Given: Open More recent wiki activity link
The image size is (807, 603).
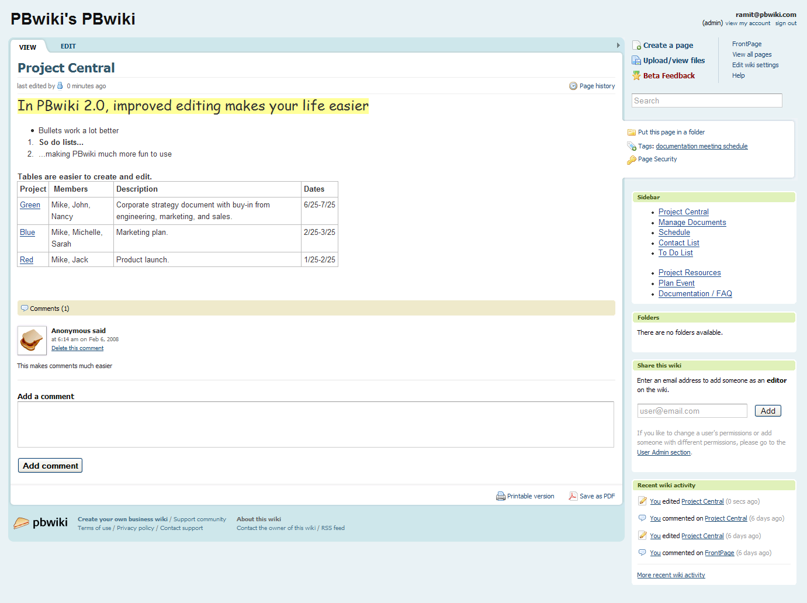Looking at the screenshot, I should (671, 575).
